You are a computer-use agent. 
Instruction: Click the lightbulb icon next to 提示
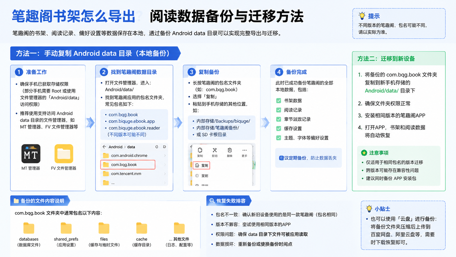click(362, 16)
